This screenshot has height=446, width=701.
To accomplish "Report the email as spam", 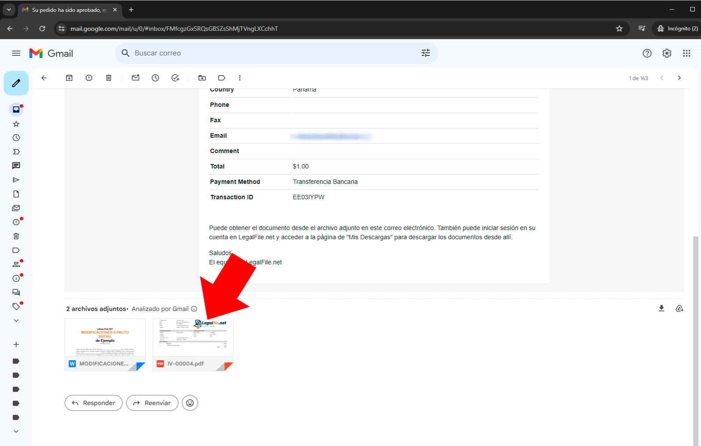I will (x=89, y=78).
